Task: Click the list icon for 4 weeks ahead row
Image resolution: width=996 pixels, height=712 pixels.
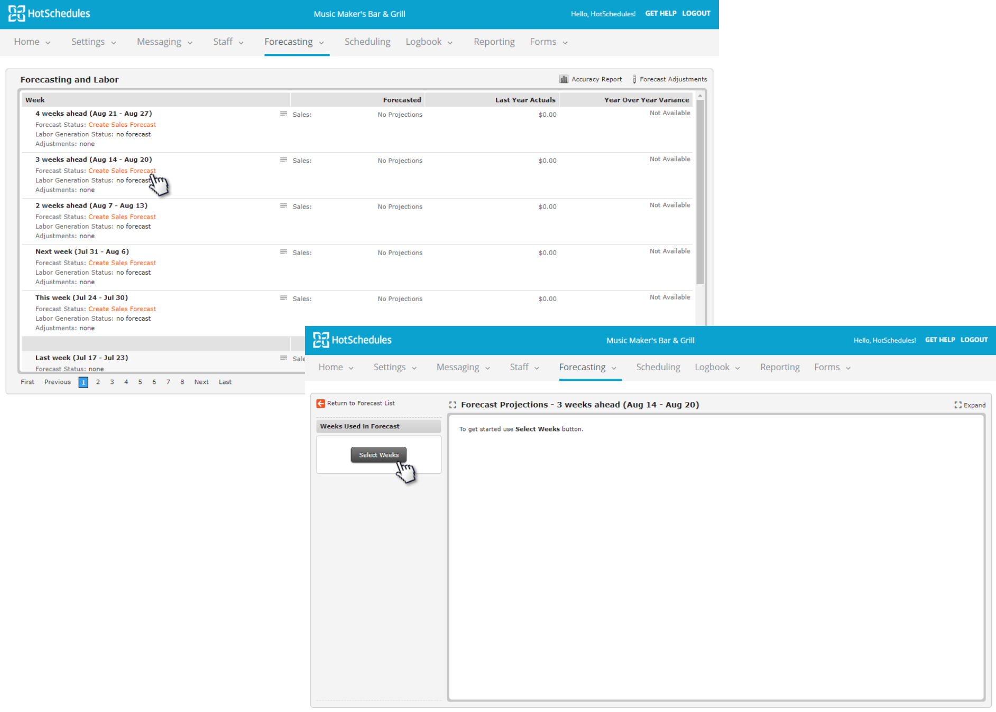Action: click(x=283, y=114)
